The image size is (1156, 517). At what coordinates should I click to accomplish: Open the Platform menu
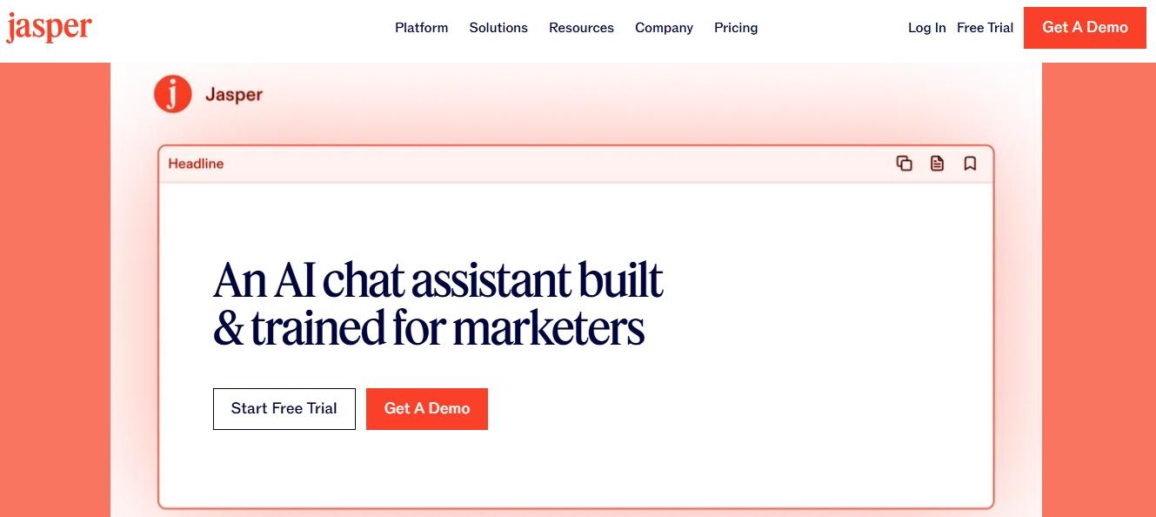pos(421,28)
